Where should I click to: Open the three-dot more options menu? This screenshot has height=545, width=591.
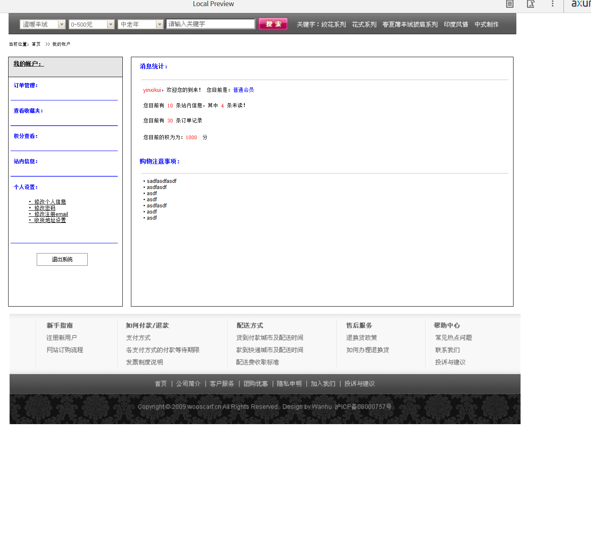(x=553, y=4)
